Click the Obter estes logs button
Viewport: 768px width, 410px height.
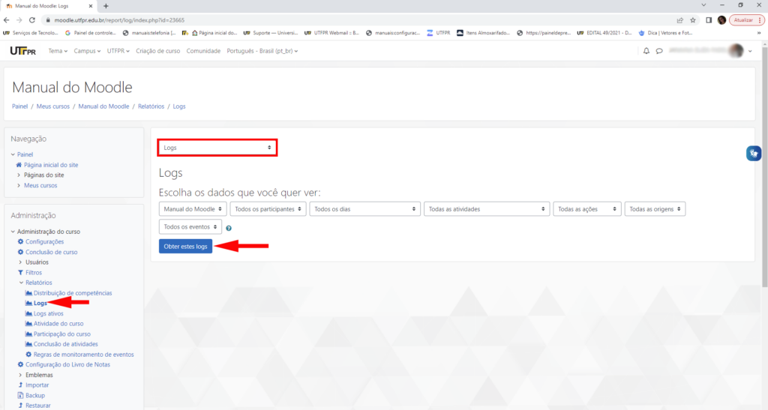tap(186, 246)
